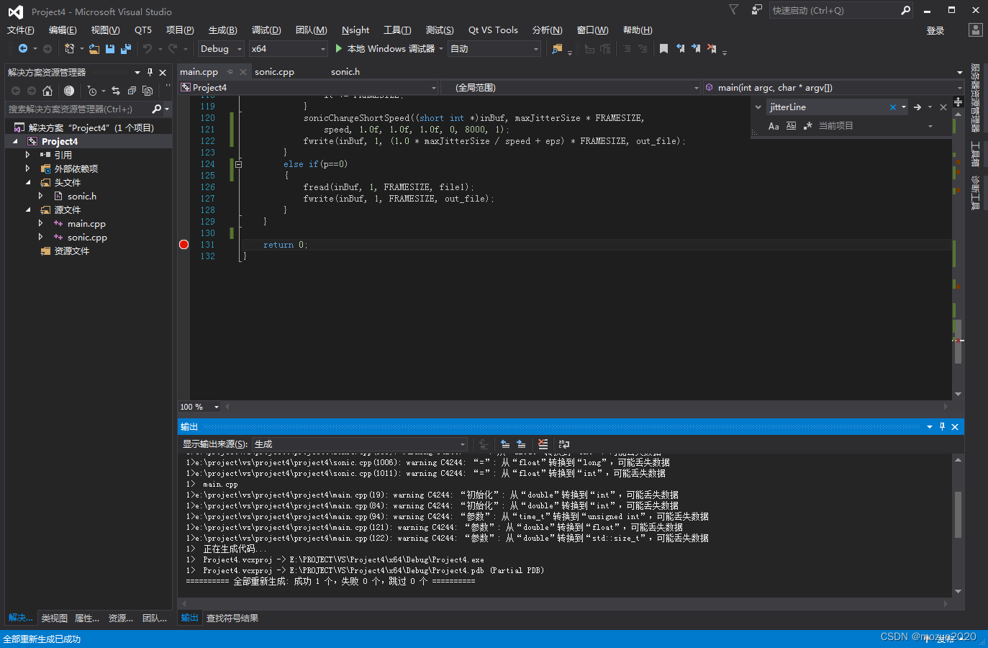The image size is (988, 648).
Task: Save all files from toolbar
Action: [126, 48]
